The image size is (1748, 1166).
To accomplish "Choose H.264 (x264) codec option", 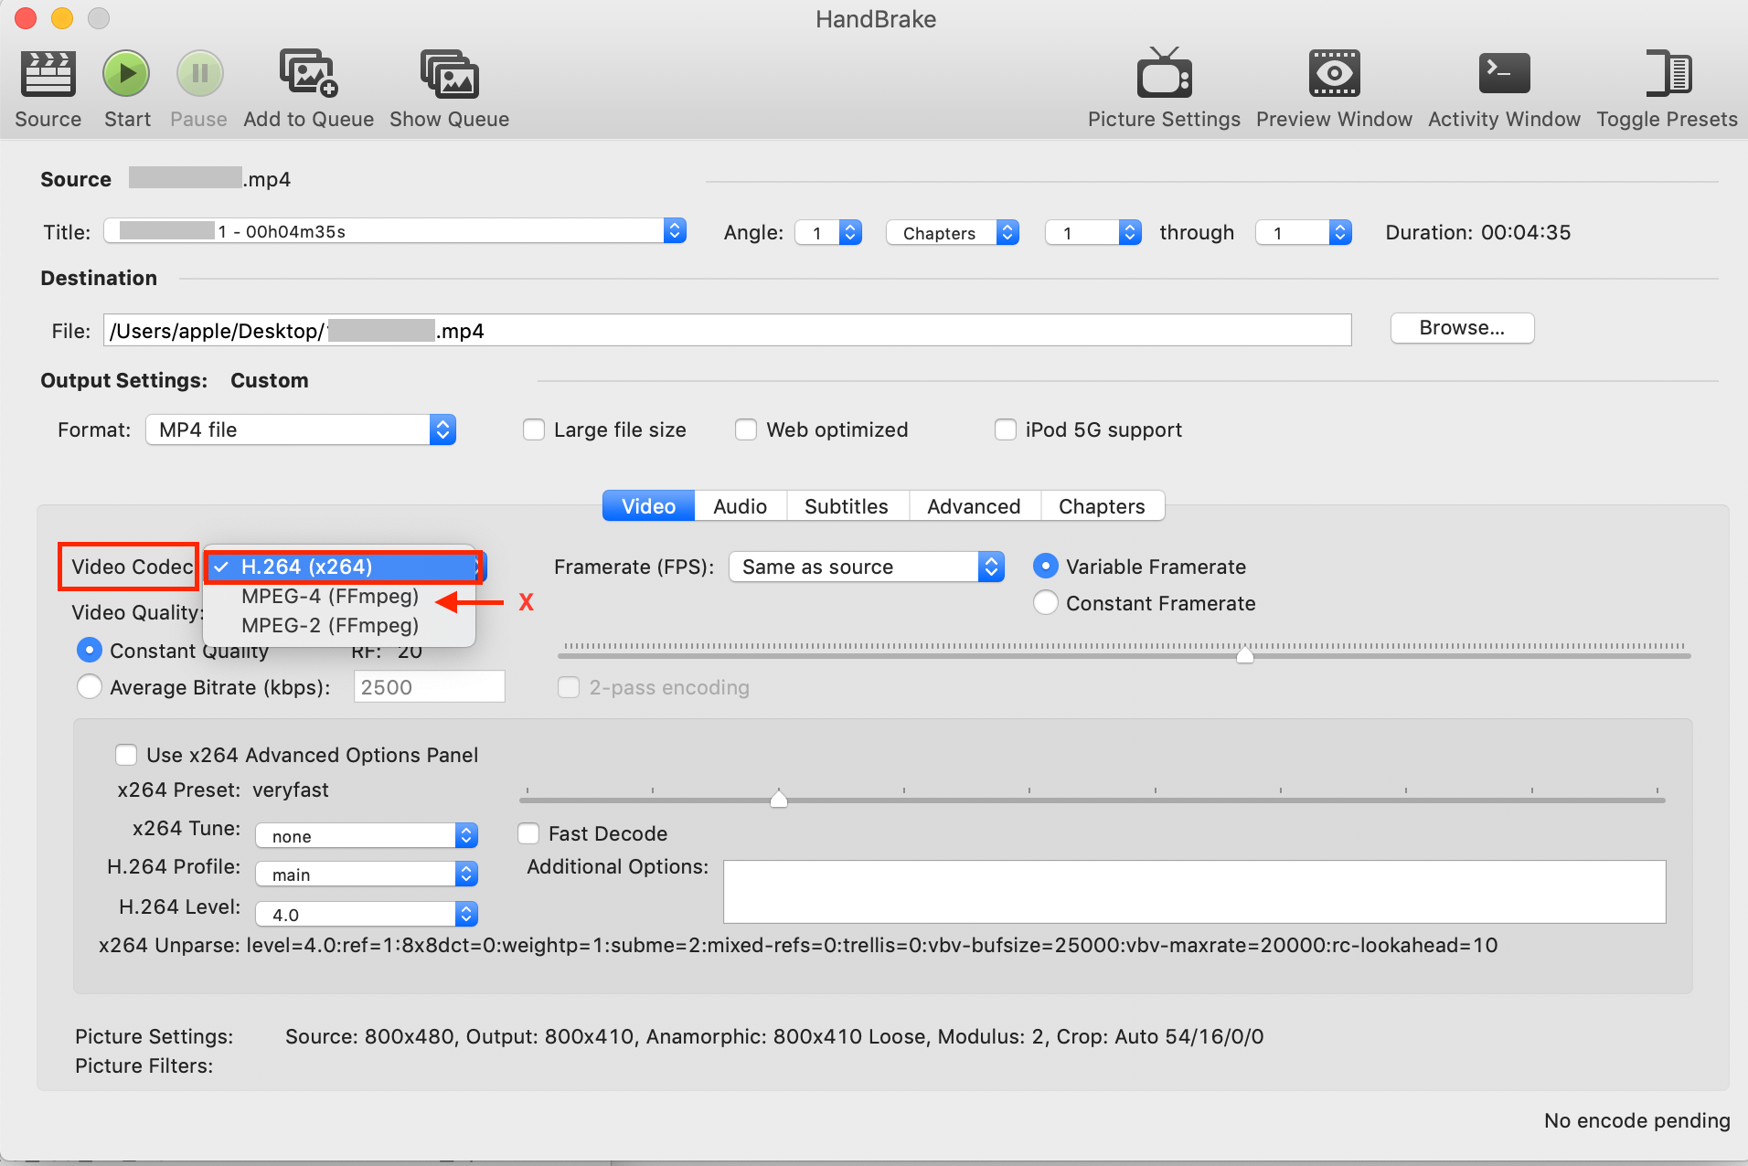I will click(x=343, y=567).
